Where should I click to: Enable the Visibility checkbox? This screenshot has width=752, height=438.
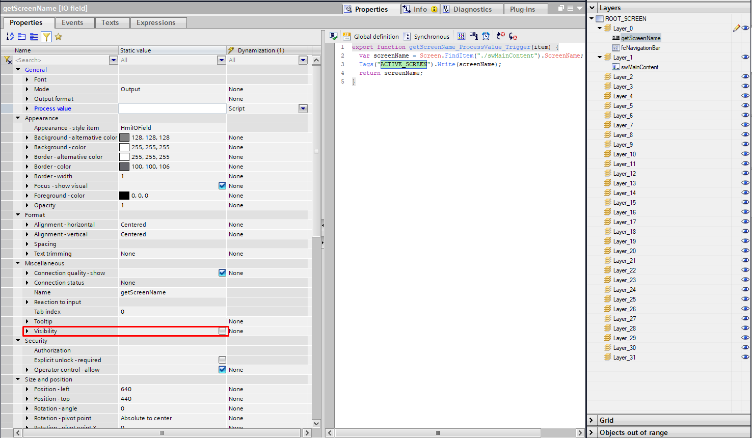(x=222, y=331)
